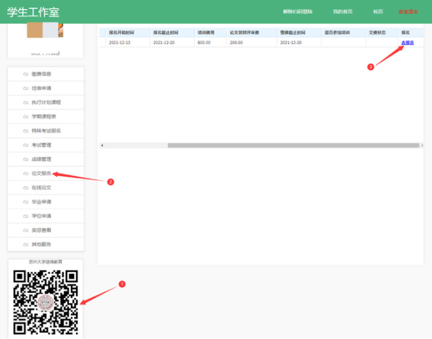This screenshot has height=339, width=432.
Task: Click the 培训费用 column header
Action: tap(211, 33)
